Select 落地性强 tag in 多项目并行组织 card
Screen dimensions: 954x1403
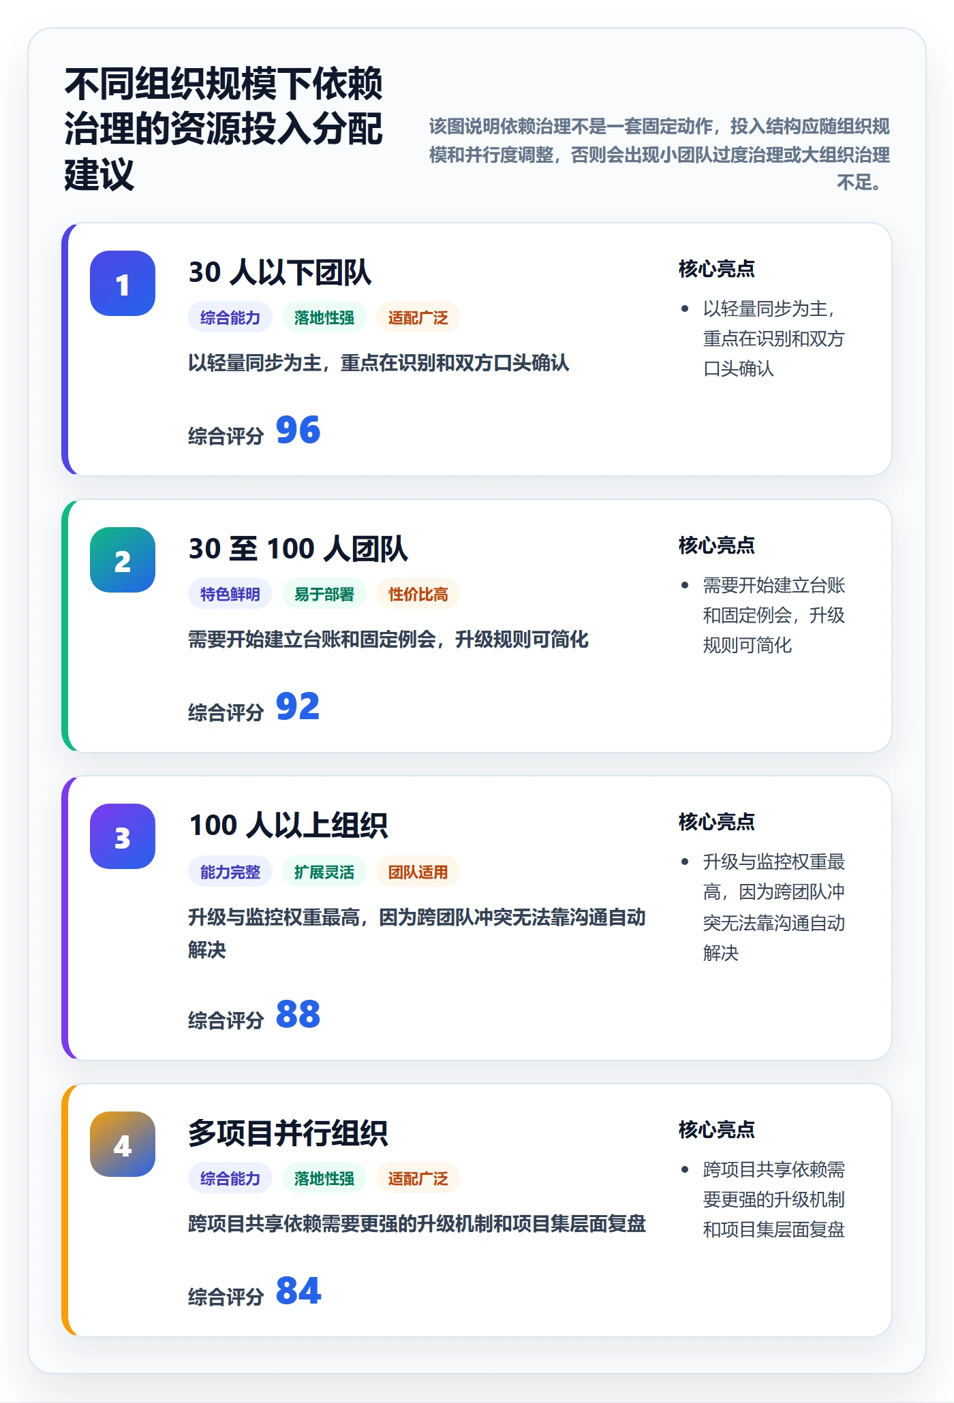pos(324,1178)
